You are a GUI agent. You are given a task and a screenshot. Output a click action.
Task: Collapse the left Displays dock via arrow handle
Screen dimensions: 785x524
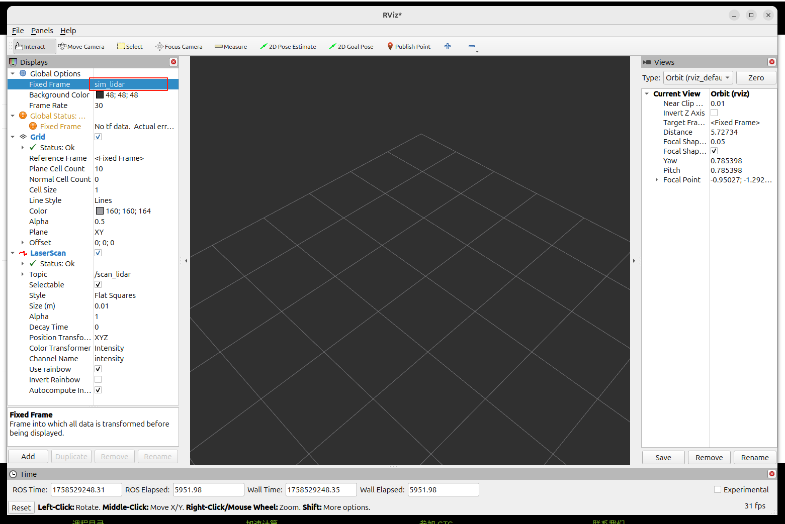pyautogui.click(x=186, y=261)
